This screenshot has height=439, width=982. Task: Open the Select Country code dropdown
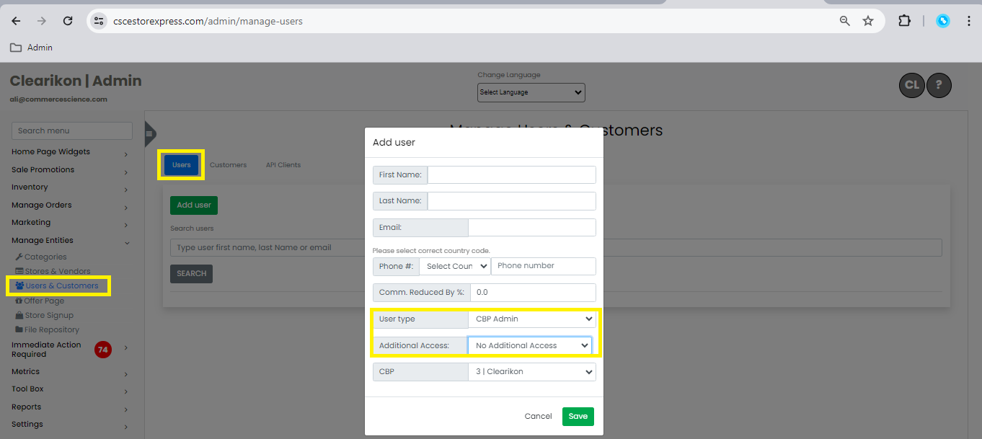tap(454, 266)
